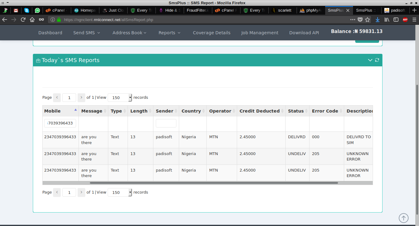Bookmark this page with the star
Viewport: 419px width, 226px height.
coord(367,20)
